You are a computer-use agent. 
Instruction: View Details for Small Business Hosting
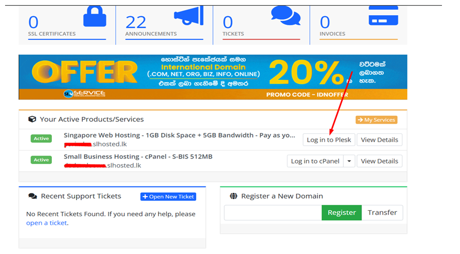tap(379, 161)
